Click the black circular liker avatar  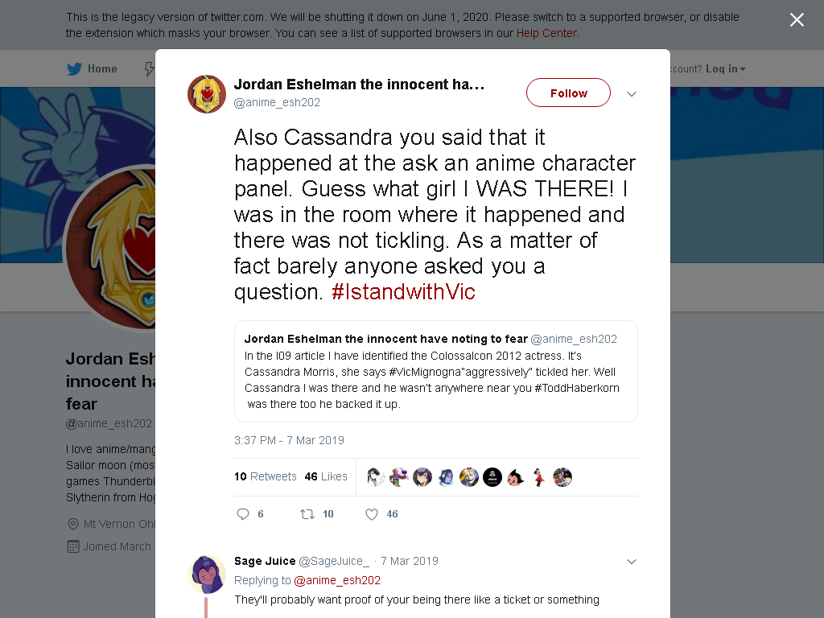point(492,477)
